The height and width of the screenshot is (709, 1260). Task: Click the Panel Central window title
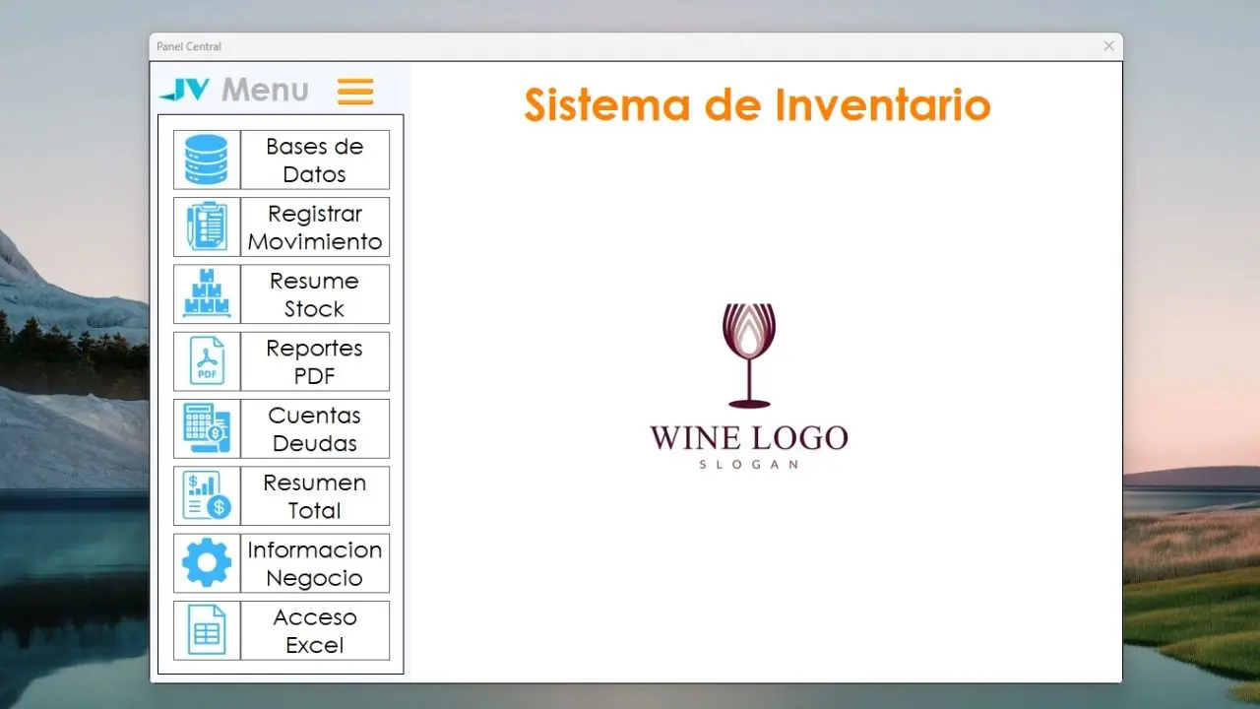pyautogui.click(x=189, y=46)
